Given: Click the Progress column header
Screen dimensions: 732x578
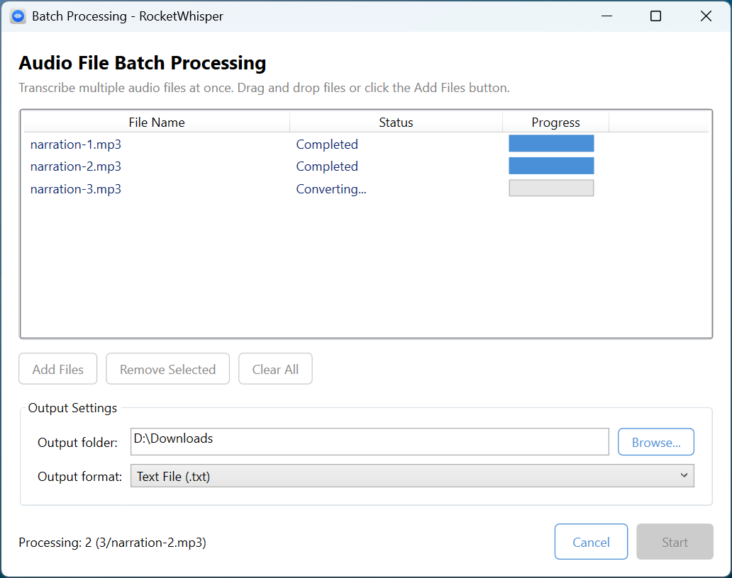Looking at the screenshot, I should pos(555,122).
